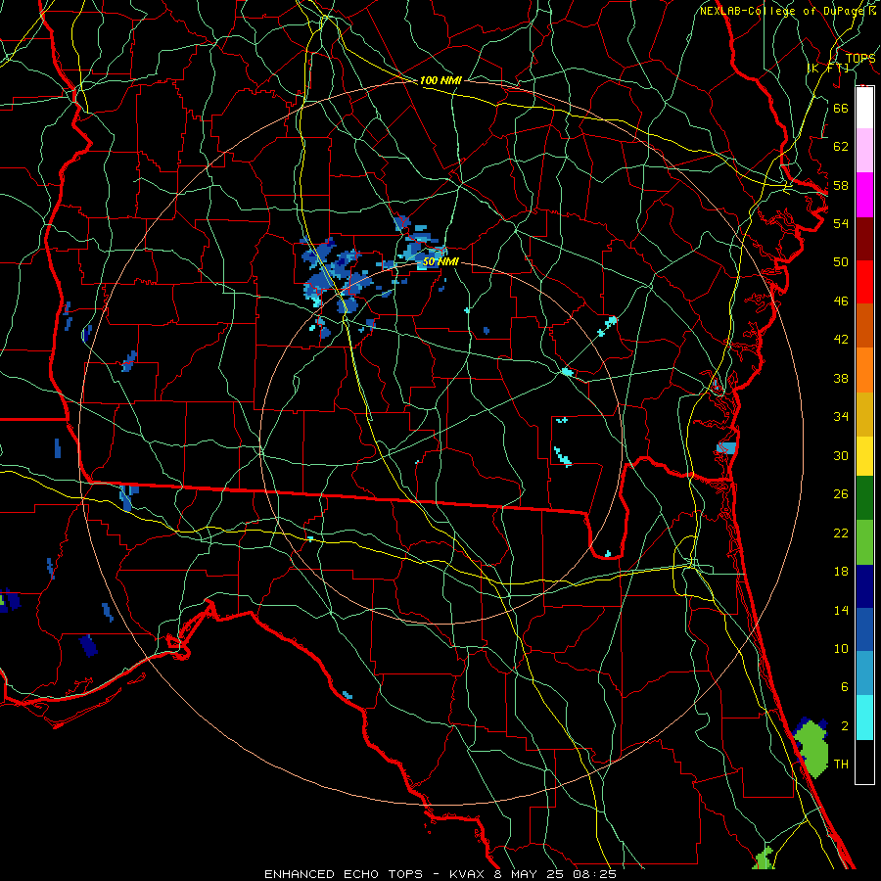The image size is (881, 881).
Task: Click the '22' legend value
Action: 841,533
